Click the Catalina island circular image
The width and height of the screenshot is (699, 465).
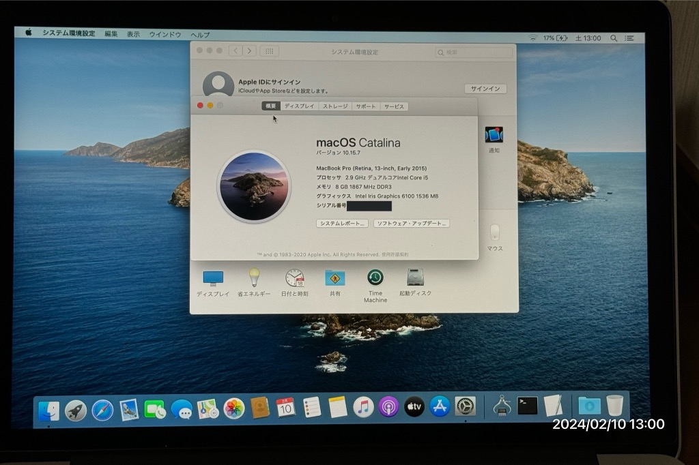click(x=254, y=186)
